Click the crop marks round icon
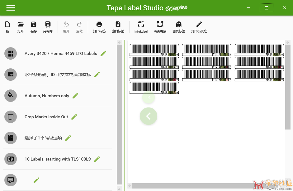Screen dimensions: 293x191 tap(11, 117)
